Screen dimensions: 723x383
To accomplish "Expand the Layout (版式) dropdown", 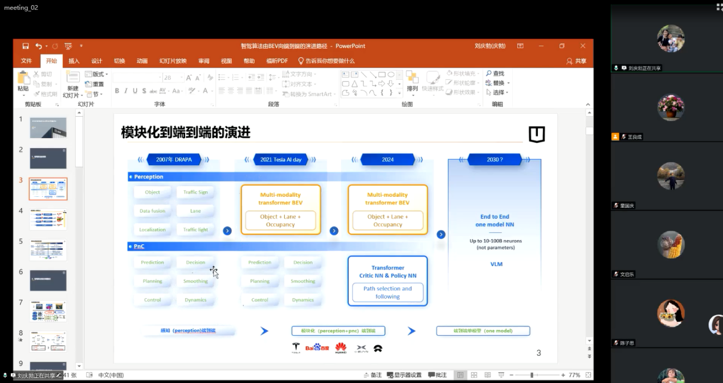I will point(98,74).
